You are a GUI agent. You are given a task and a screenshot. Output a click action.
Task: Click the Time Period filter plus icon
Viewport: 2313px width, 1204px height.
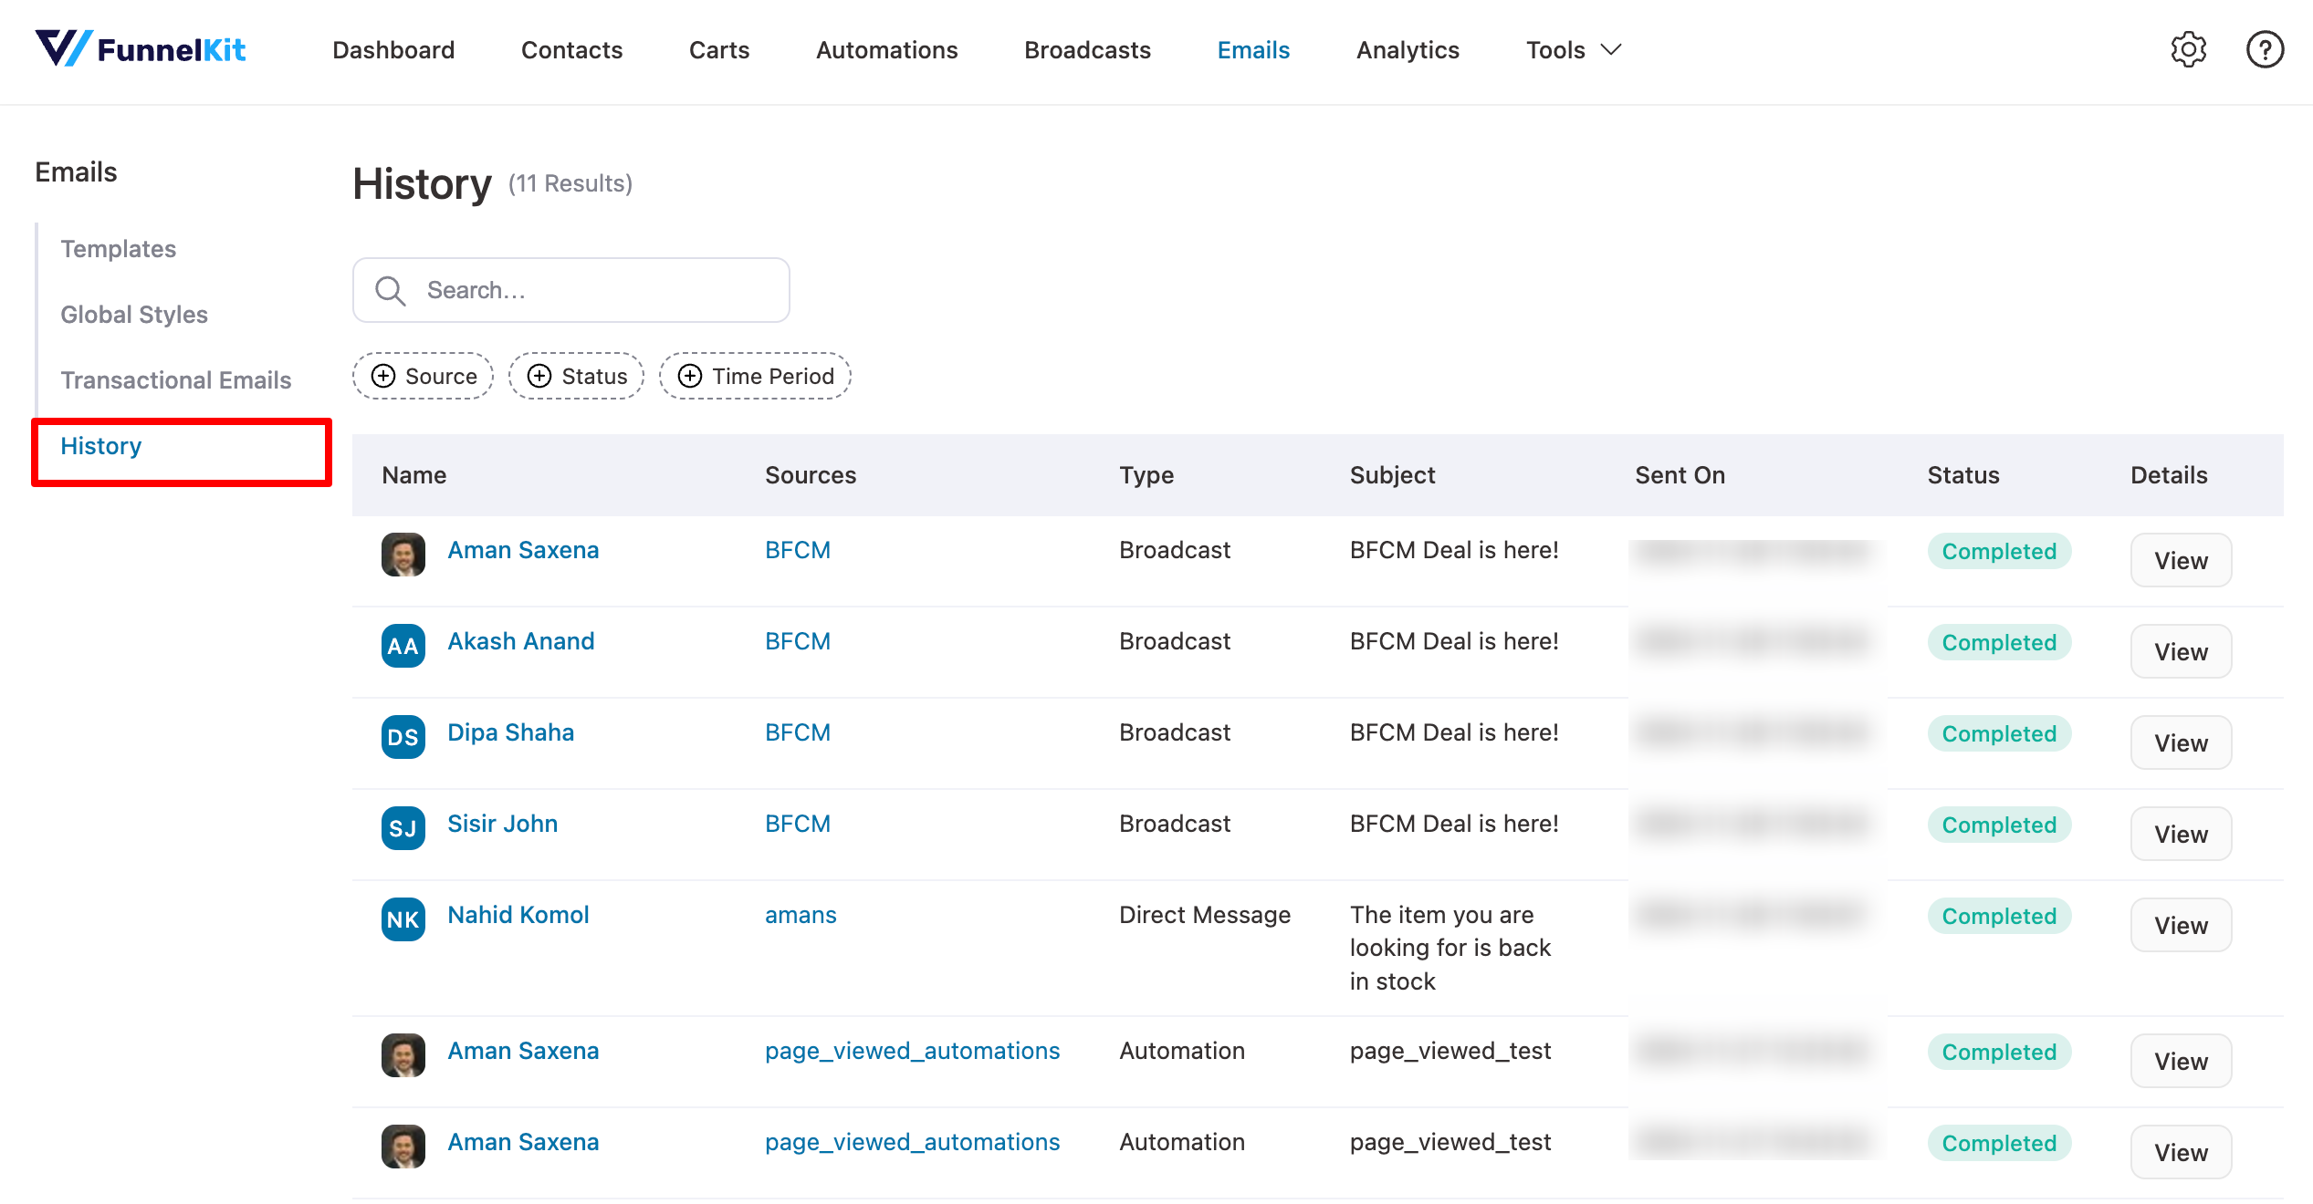click(690, 376)
